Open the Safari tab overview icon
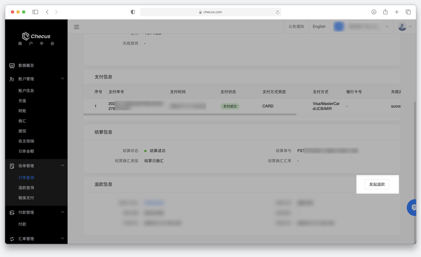421x257 pixels. (x=408, y=12)
